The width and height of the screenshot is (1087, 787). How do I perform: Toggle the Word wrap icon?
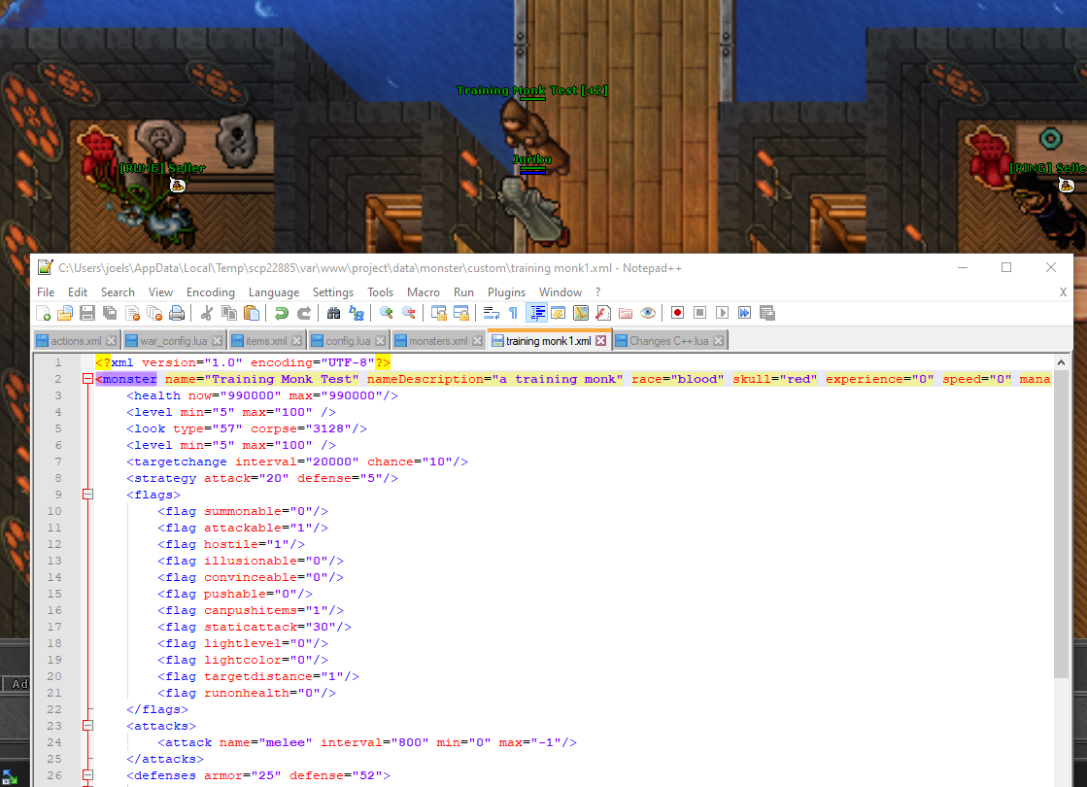492,314
